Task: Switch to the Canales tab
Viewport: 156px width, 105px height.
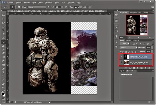Action: [x=129, y=40]
